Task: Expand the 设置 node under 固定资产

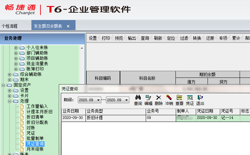Action: (x=9, y=91)
